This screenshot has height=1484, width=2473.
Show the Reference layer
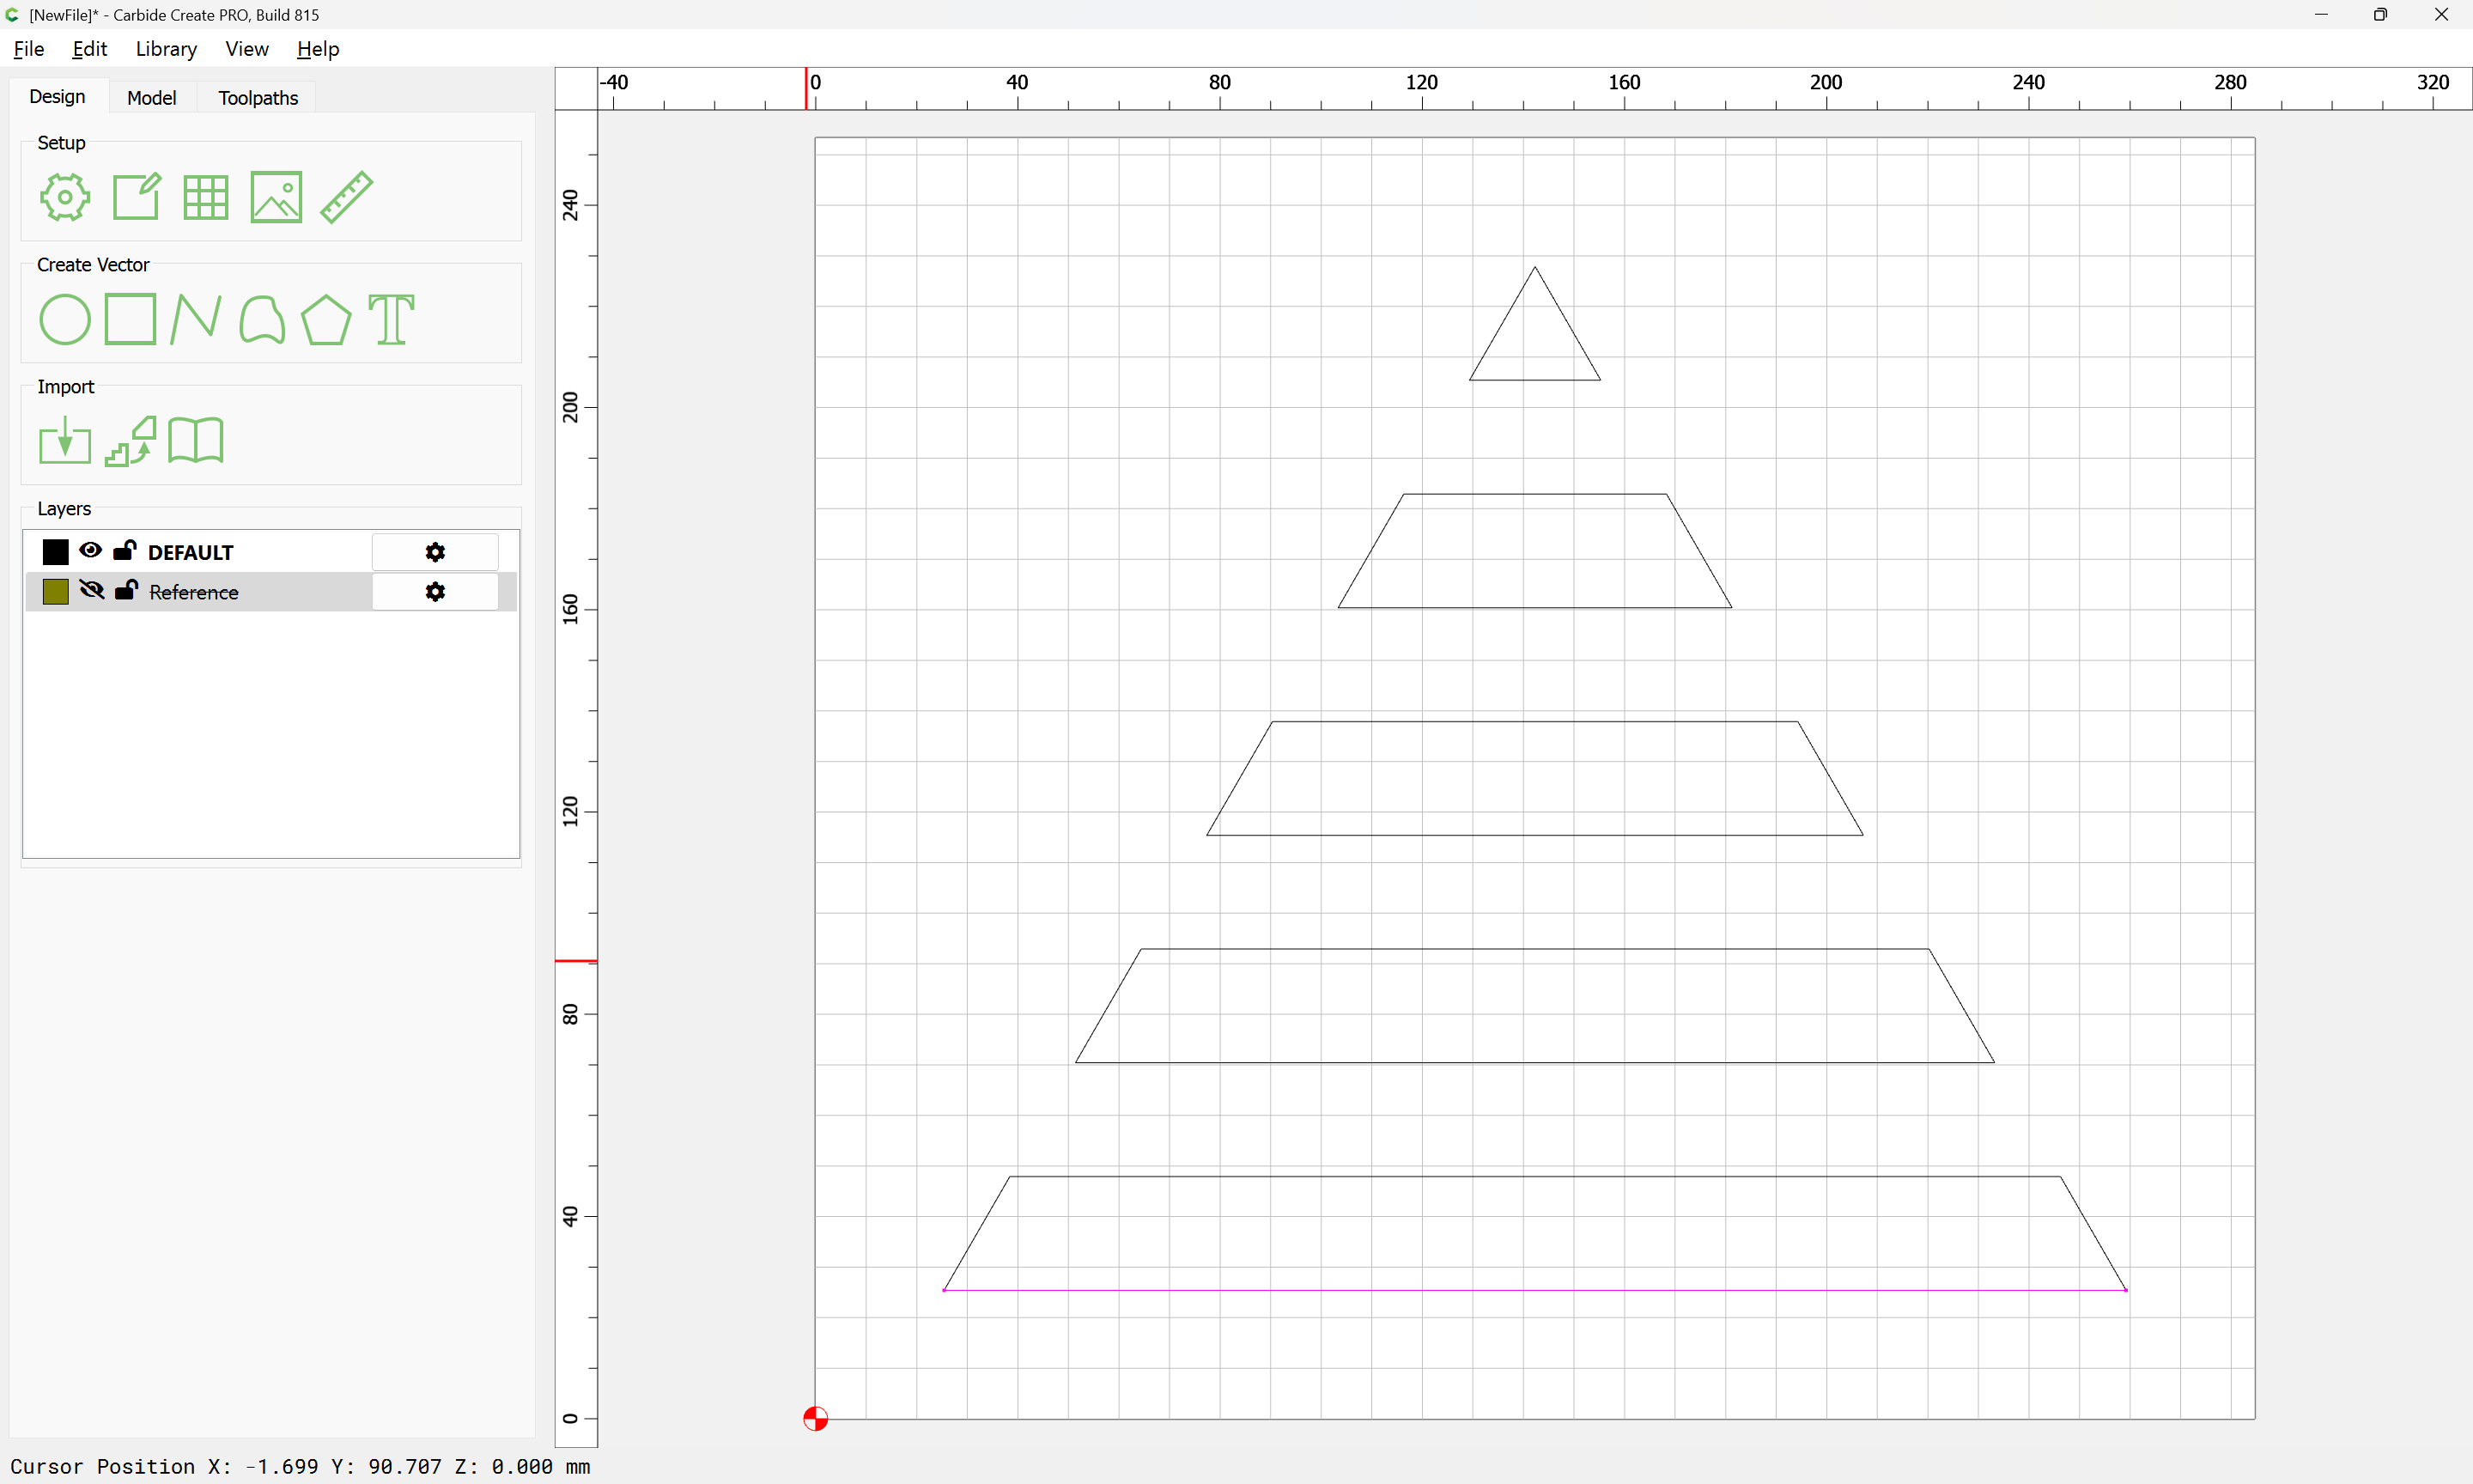[x=91, y=590]
